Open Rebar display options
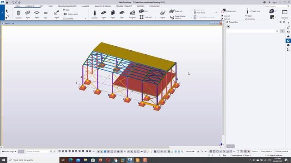The image size is (291, 163). tap(178, 17)
